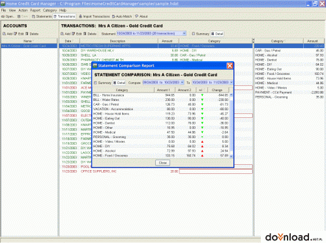The image size is (326, 243).
Task: Edit the selected transaction
Action: pyautogui.click(x=77, y=34)
